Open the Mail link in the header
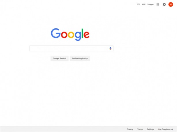This screenshot has height=132, width=177. click(144, 4)
